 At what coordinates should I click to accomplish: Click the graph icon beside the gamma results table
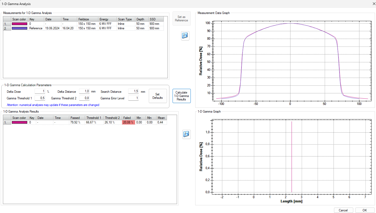click(187, 134)
